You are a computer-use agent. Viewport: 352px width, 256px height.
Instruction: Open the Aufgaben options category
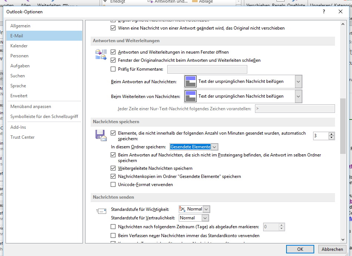tap(44, 66)
